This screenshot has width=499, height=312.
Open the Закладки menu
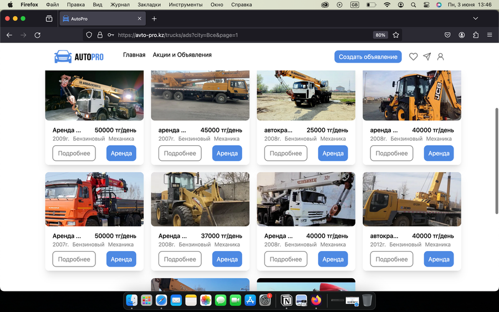149,5
